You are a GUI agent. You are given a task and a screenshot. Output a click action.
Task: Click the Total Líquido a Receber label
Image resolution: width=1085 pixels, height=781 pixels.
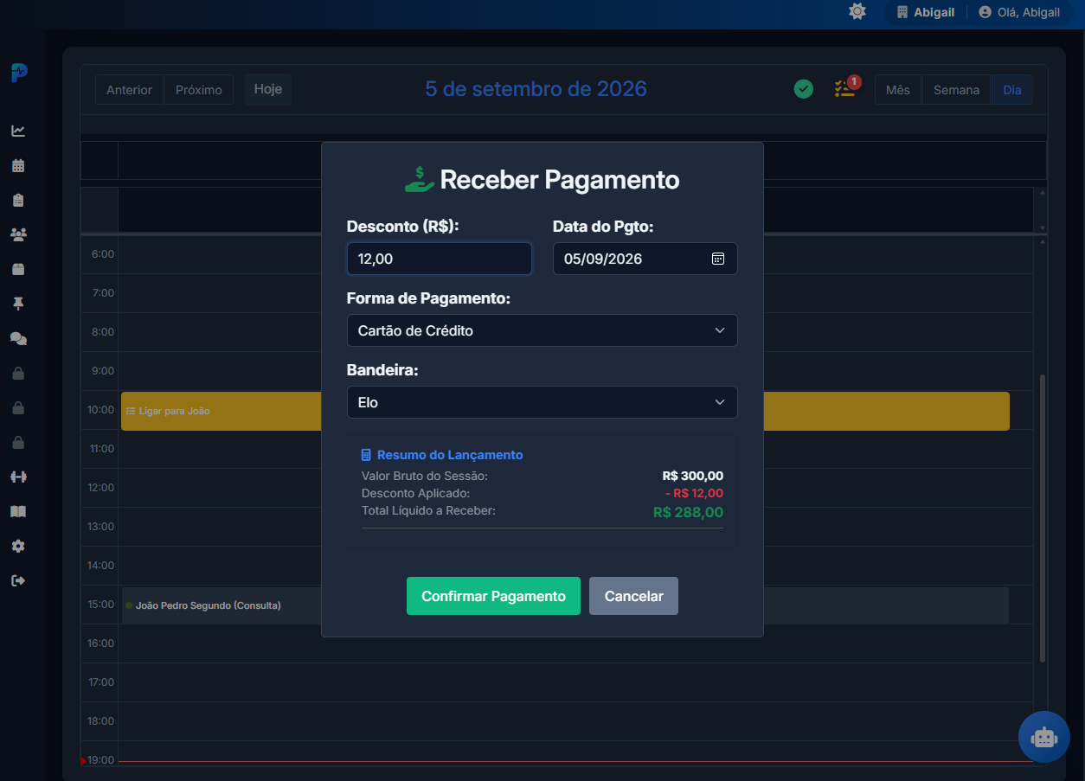coord(428,510)
